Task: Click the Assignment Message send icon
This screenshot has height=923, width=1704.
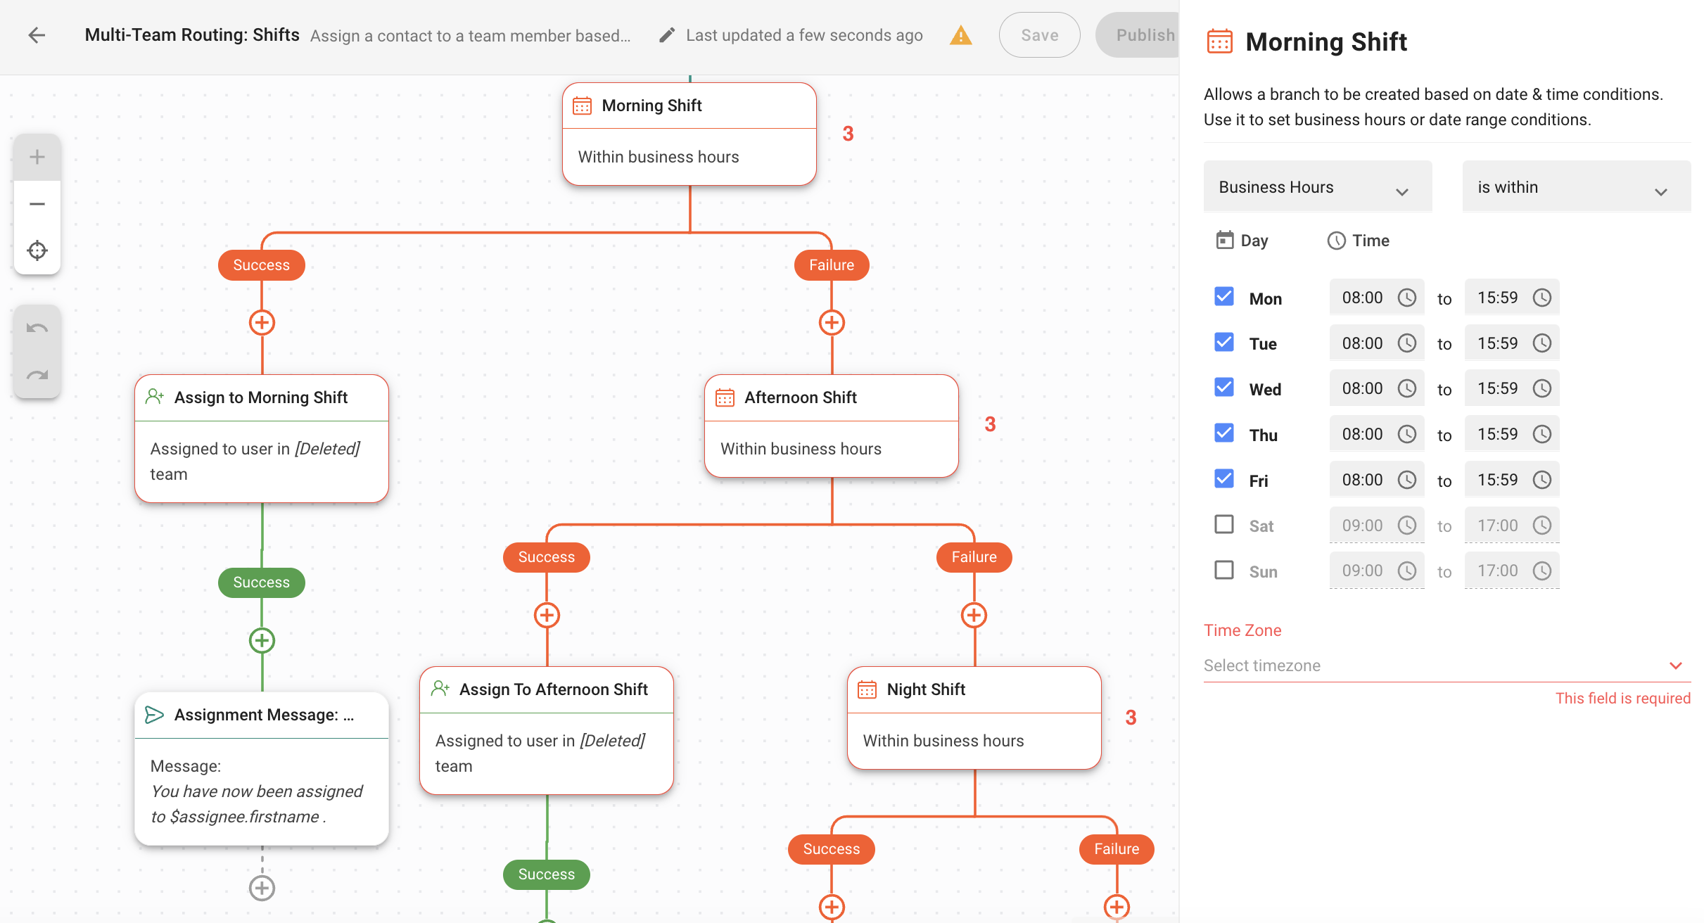Action: [x=155, y=715]
